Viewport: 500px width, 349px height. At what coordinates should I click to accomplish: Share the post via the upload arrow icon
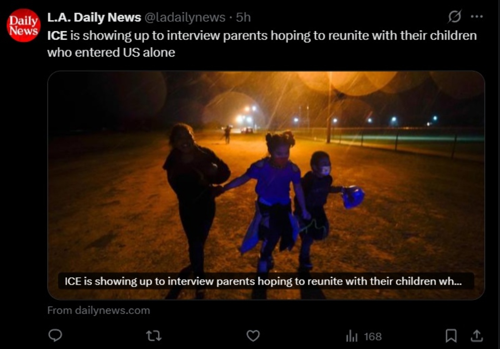pyautogui.click(x=477, y=335)
